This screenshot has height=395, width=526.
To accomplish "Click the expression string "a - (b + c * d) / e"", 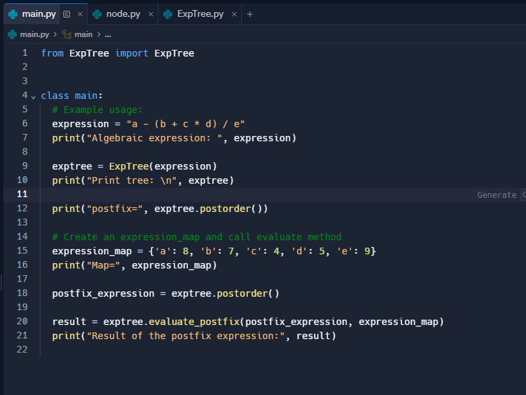I will 185,124.
